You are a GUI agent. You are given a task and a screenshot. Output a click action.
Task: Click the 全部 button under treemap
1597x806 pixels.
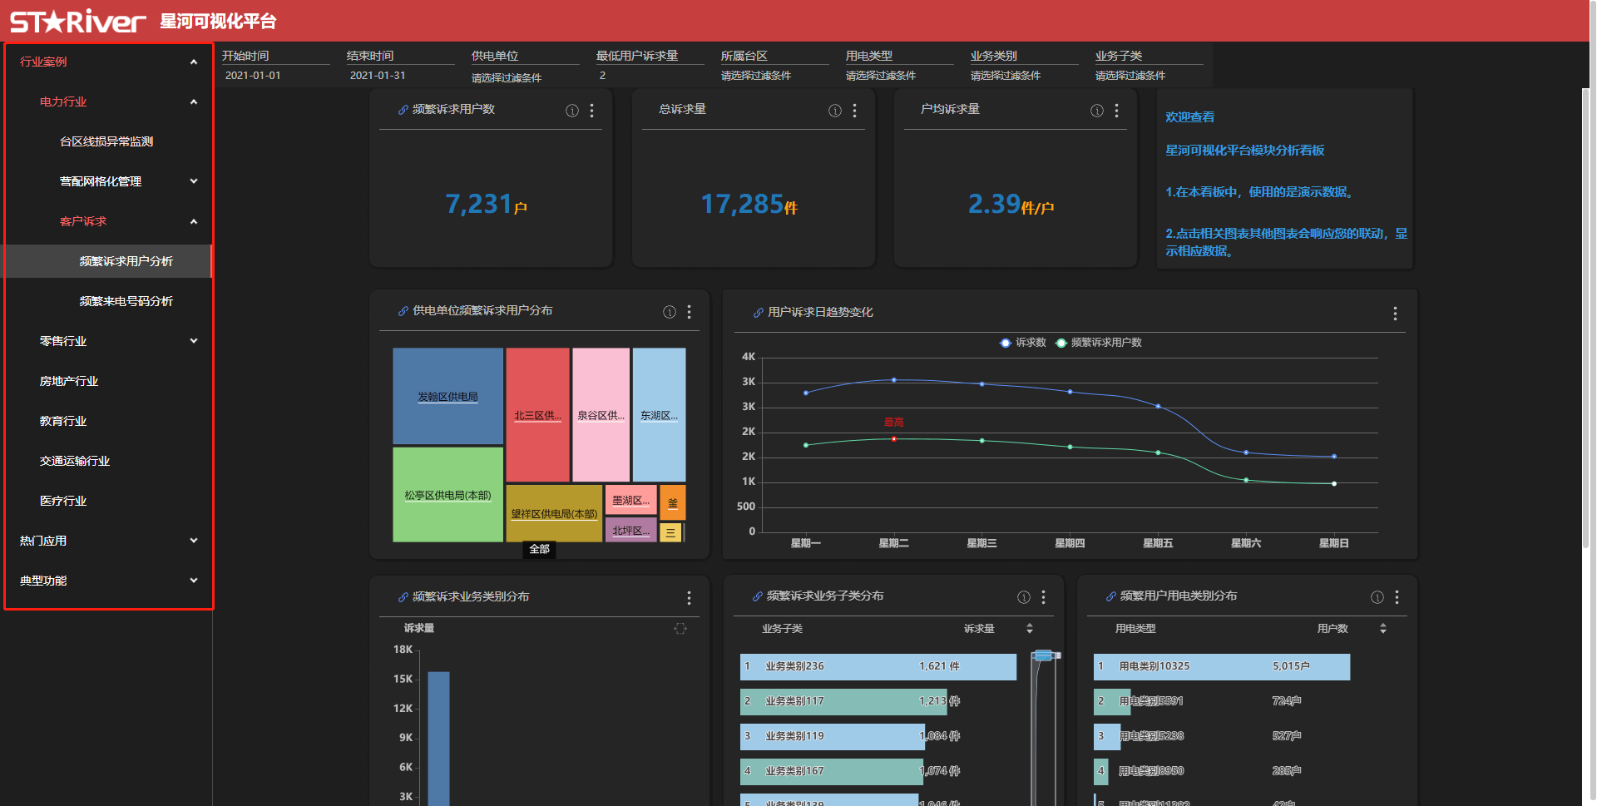click(539, 549)
